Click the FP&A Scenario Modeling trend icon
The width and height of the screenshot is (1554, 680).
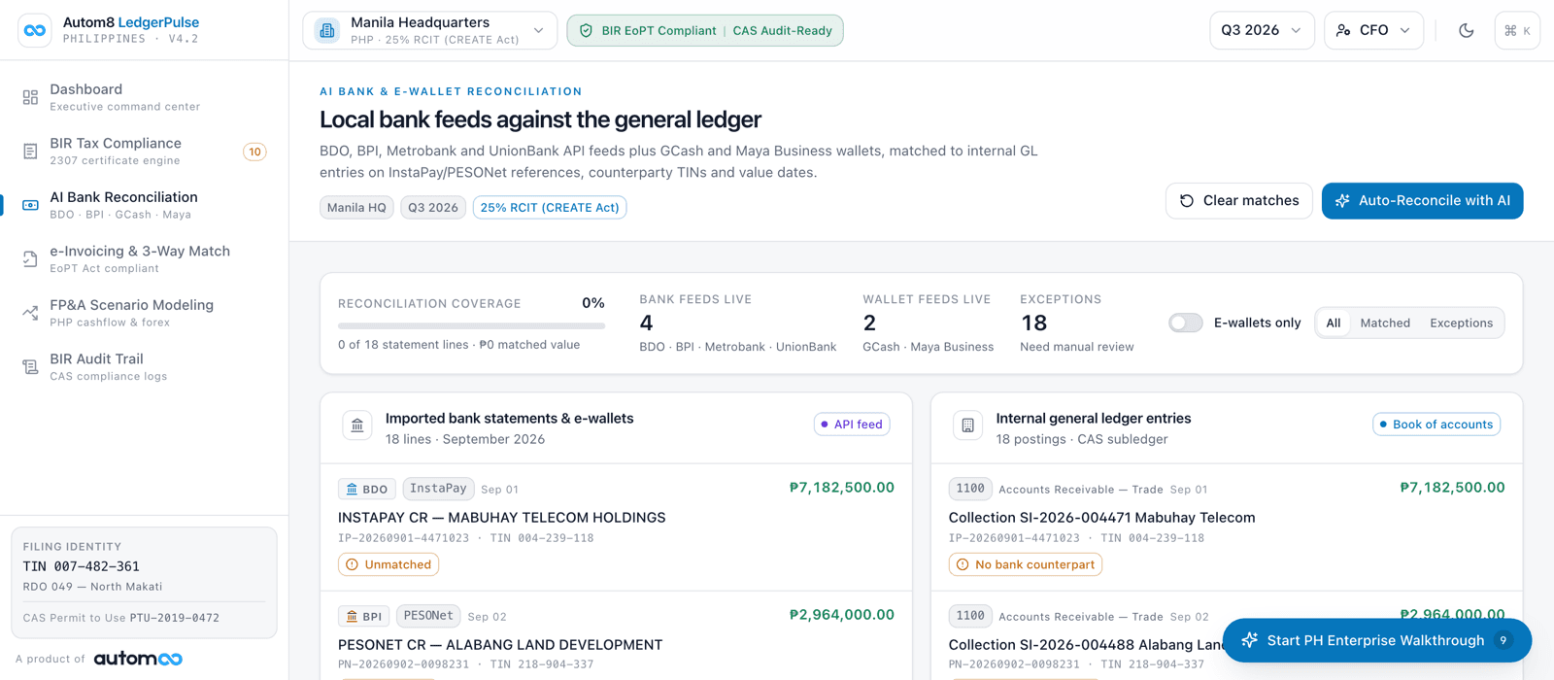[30, 313]
